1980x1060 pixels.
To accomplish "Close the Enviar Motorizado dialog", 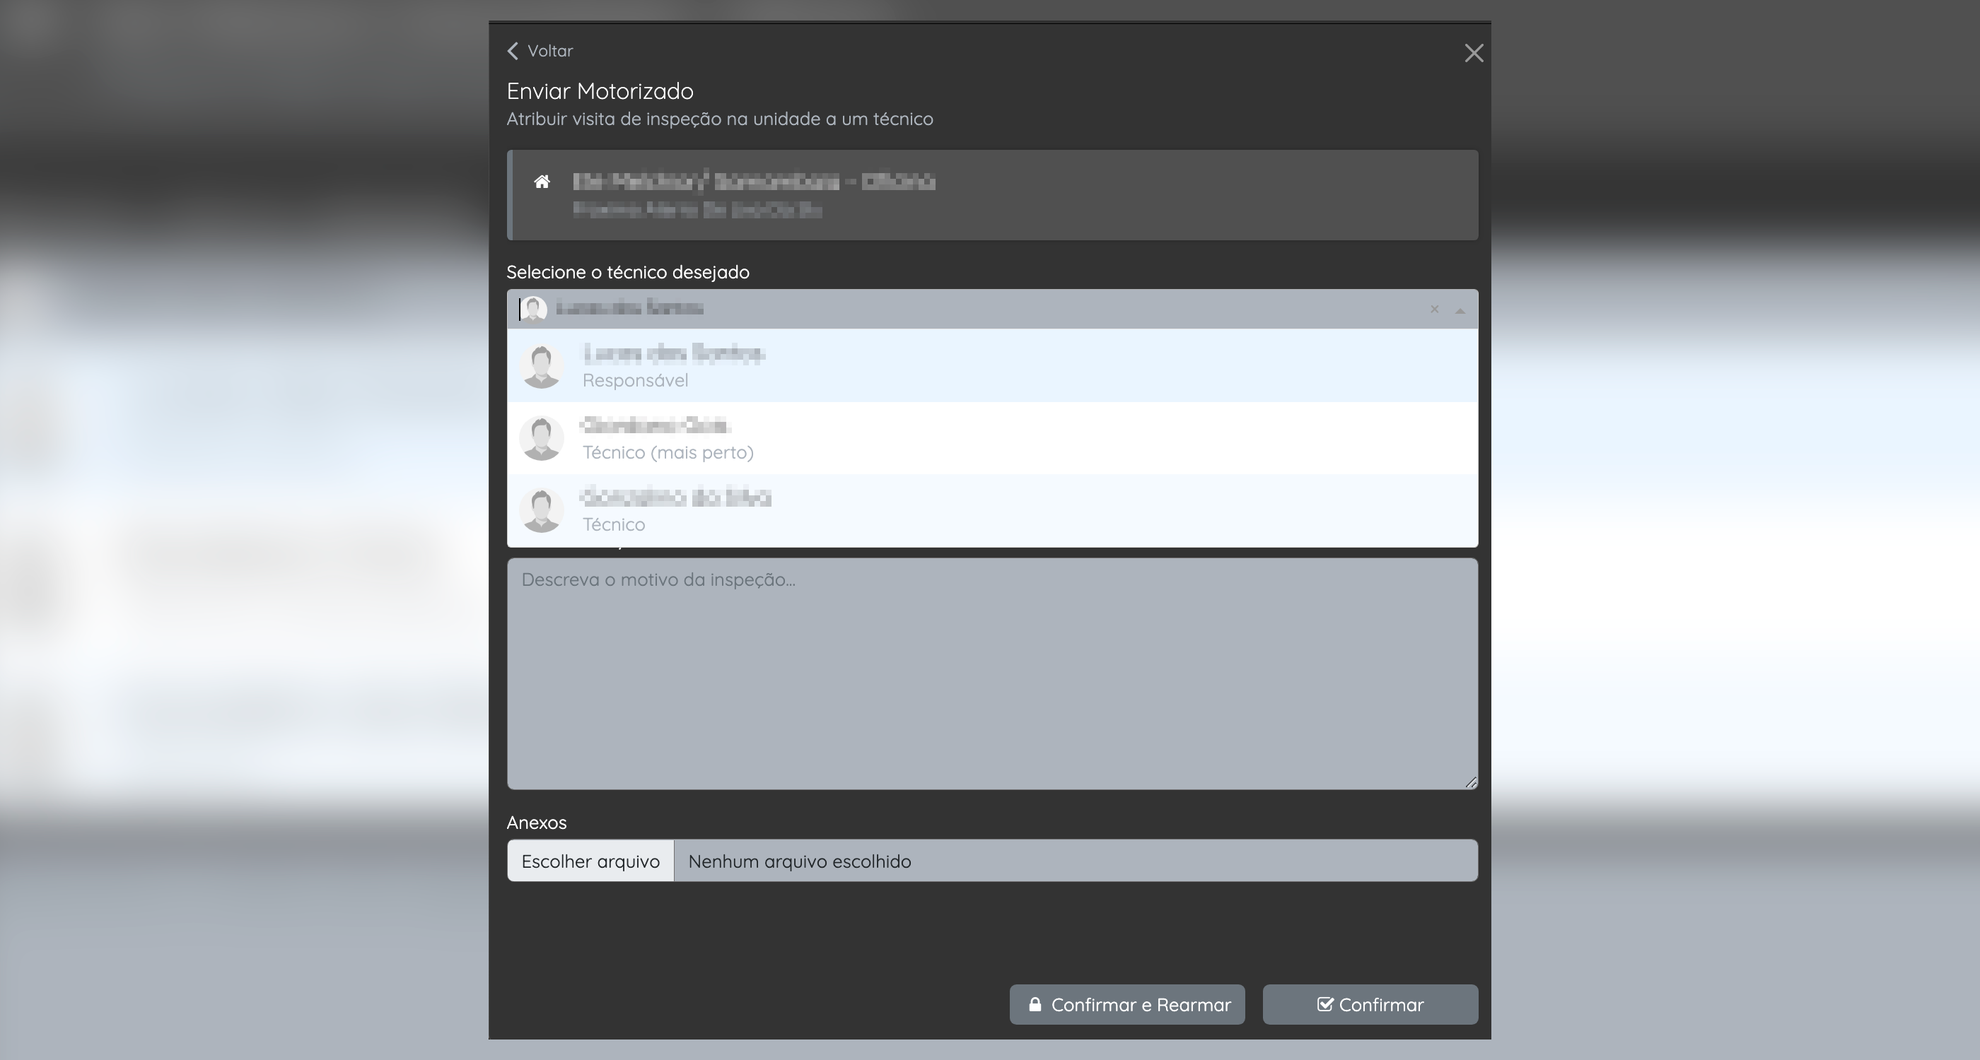I will [1473, 53].
